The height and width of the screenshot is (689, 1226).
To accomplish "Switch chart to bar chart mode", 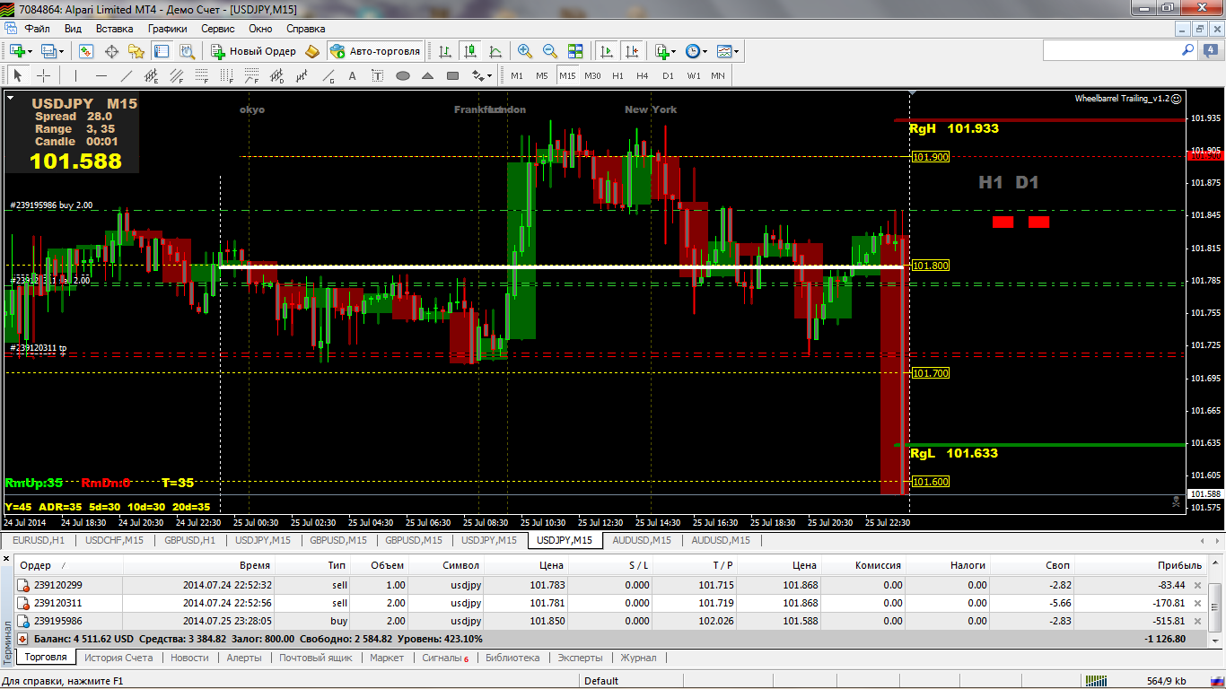I will (444, 51).
